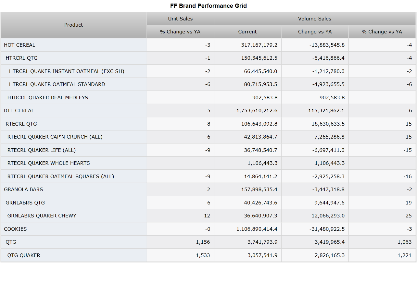The width and height of the screenshot is (417, 307).
Task: Click unit sales value 1,156
Action: (x=203, y=242)
